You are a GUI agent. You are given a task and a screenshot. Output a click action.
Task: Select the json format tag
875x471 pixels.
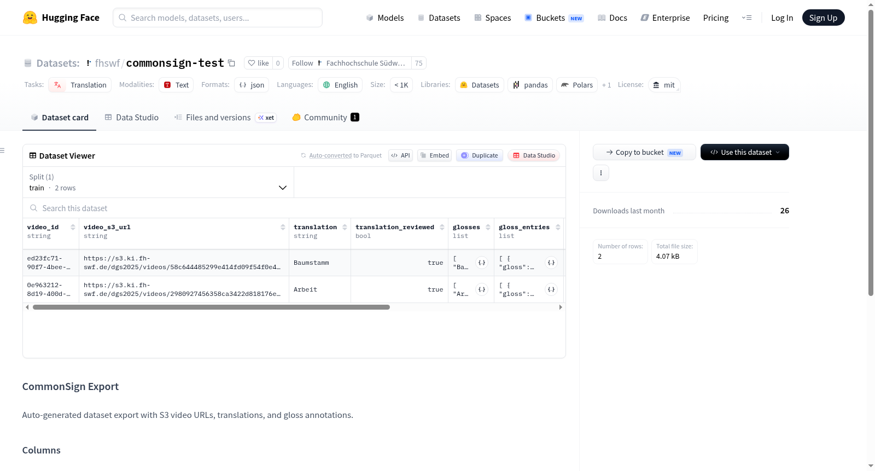(252, 85)
